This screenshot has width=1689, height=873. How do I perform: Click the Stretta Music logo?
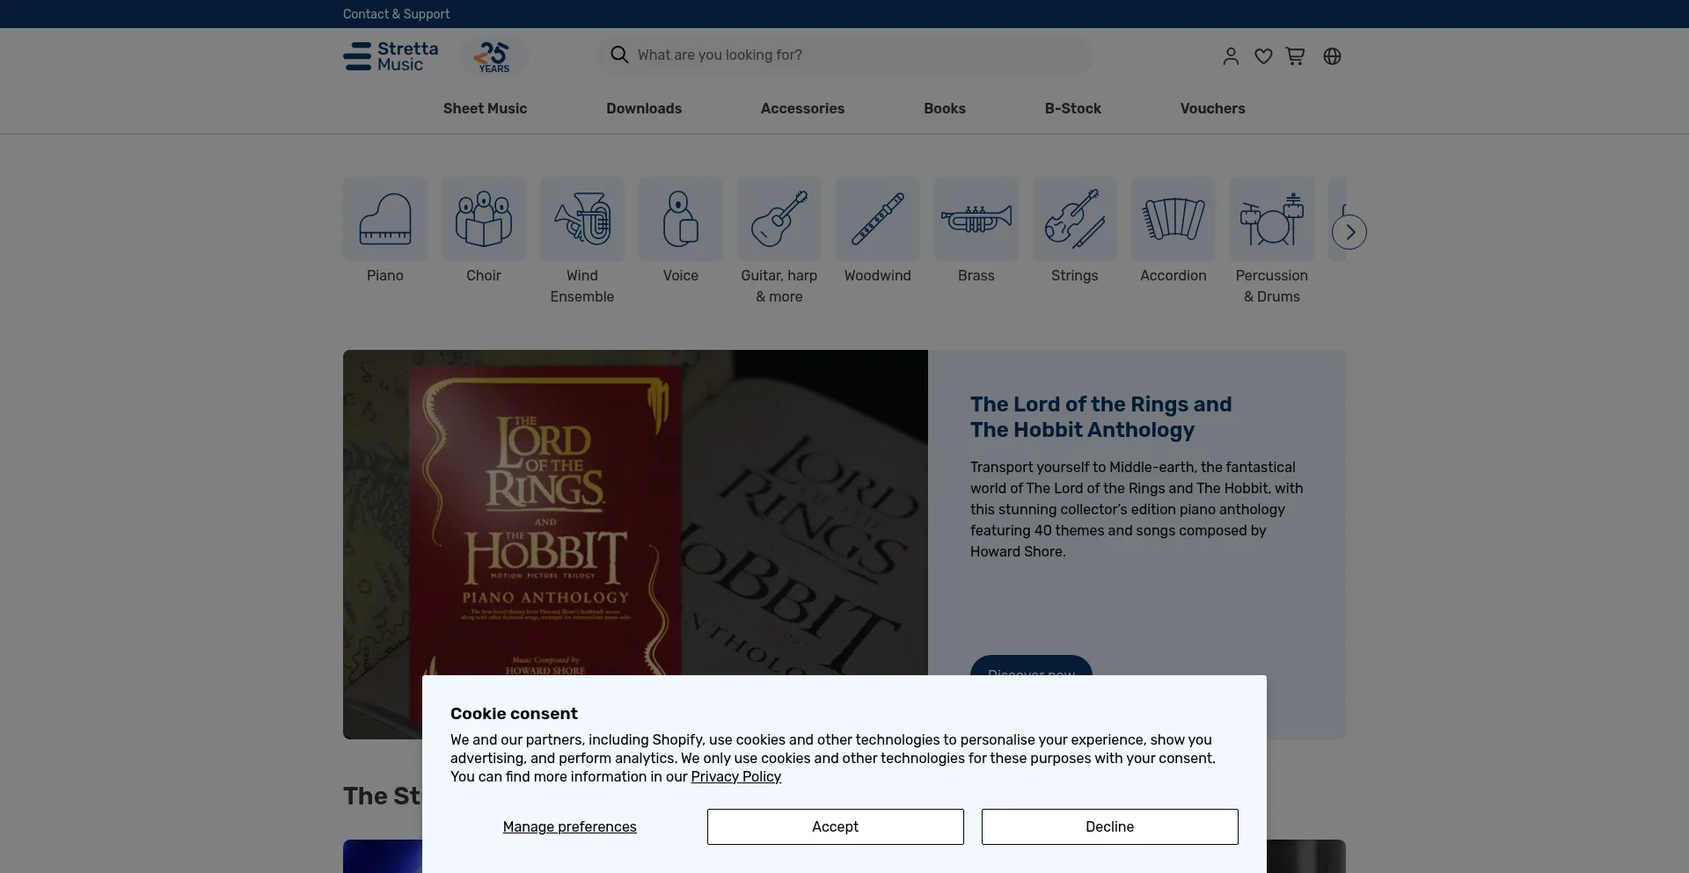click(x=391, y=56)
